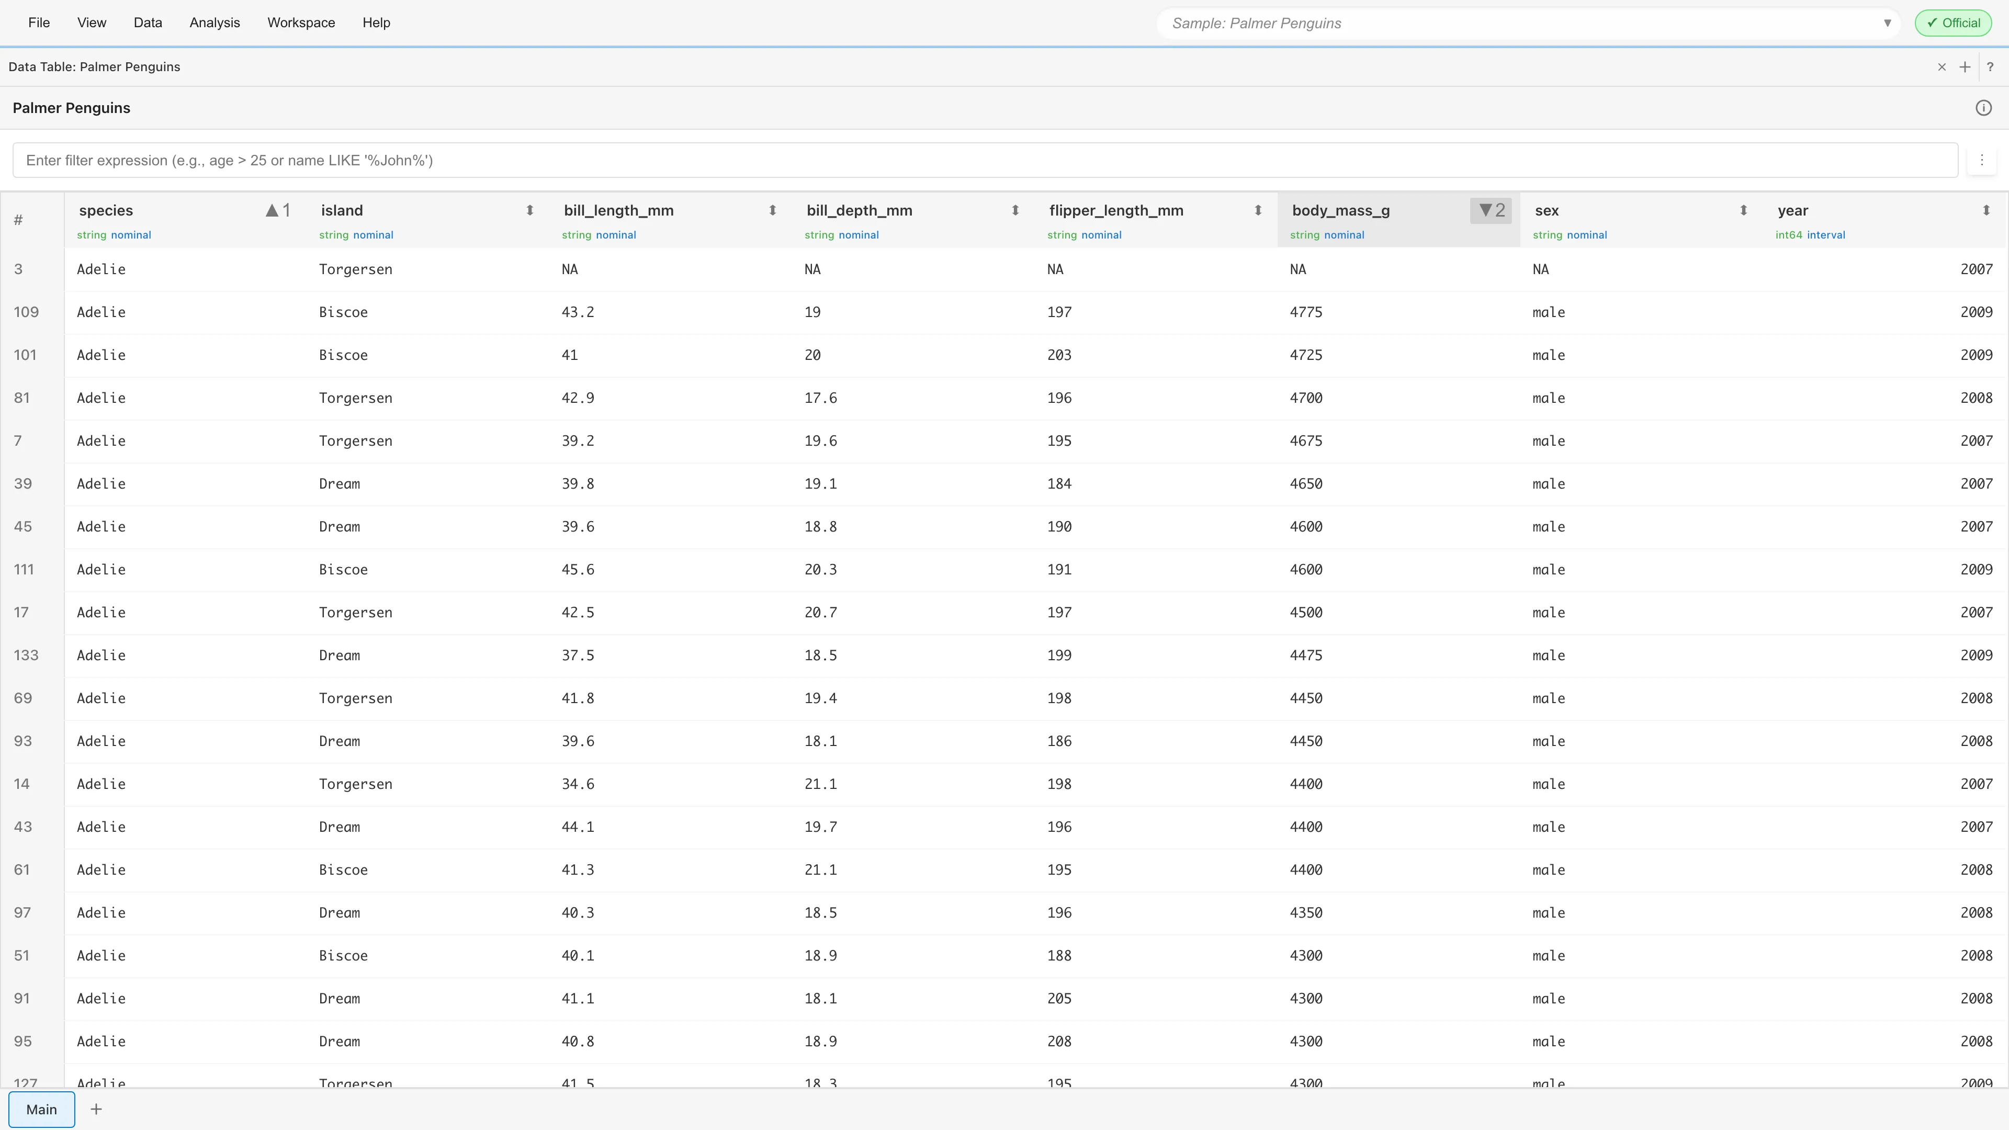Click the sort icon on year column
The image size is (2009, 1130).
click(1985, 210)
